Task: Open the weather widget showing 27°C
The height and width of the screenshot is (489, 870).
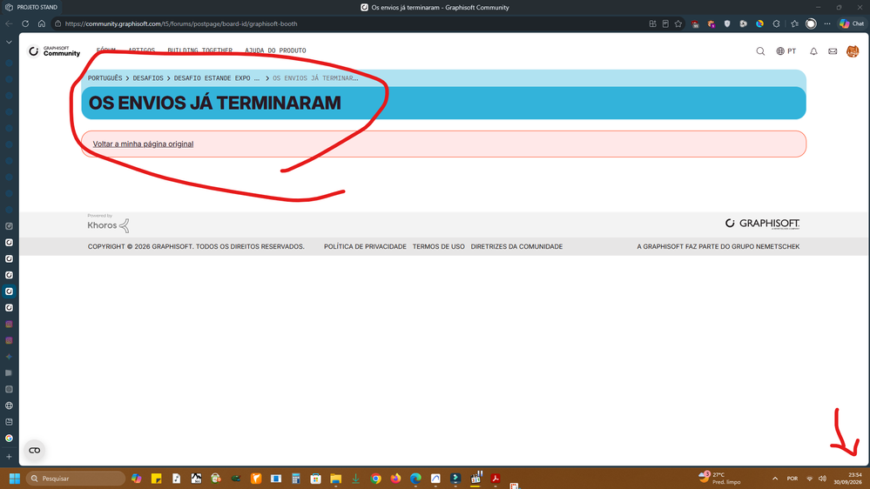Action: [x=720, y=478]
